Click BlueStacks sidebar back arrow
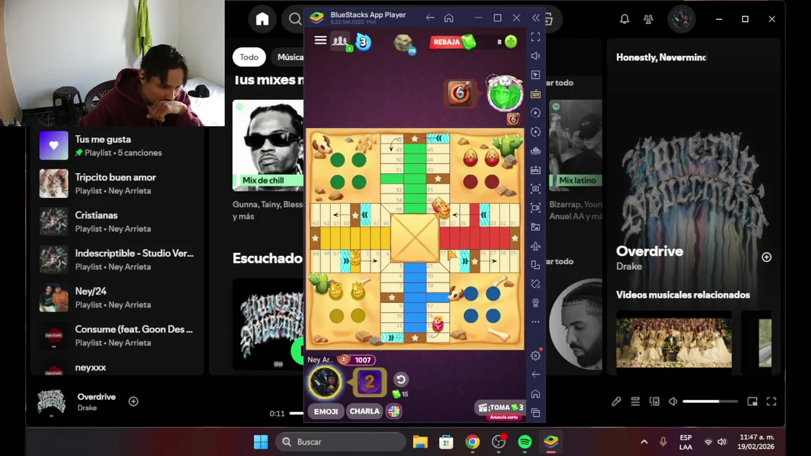The image size is (811, 456). 535,374
